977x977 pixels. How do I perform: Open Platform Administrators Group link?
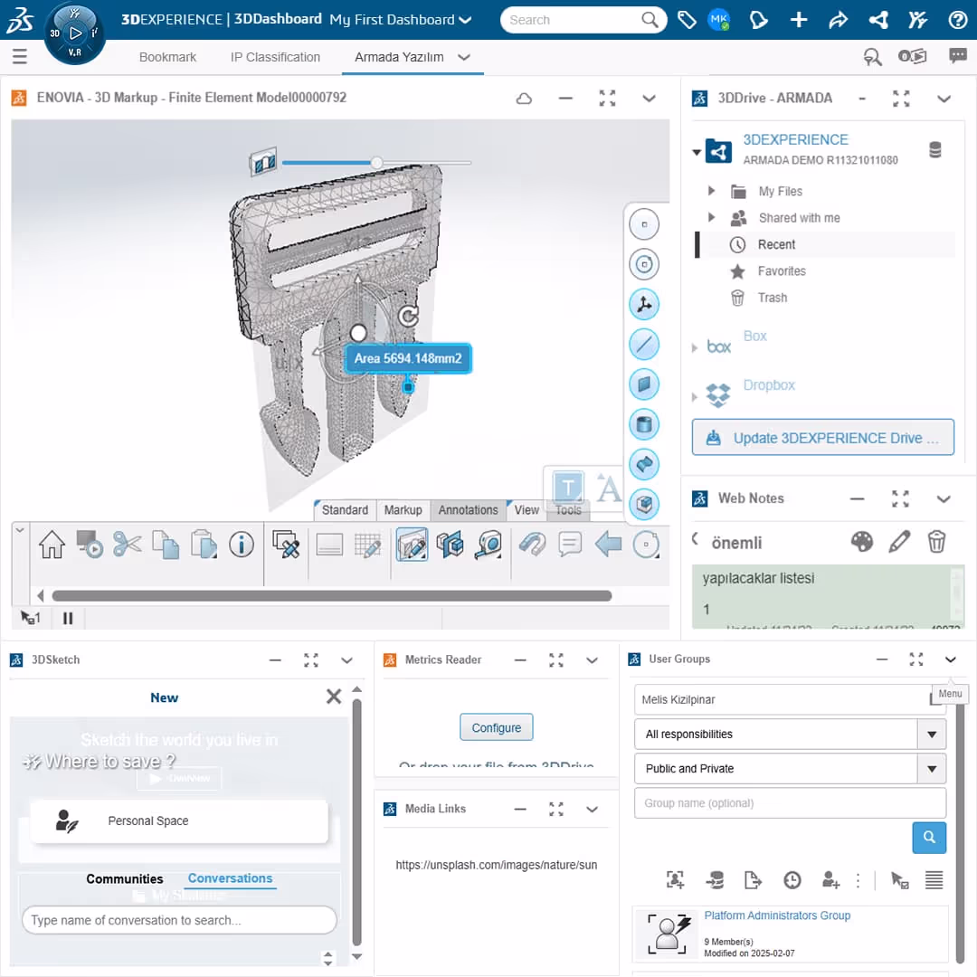[x=777, y=915]
